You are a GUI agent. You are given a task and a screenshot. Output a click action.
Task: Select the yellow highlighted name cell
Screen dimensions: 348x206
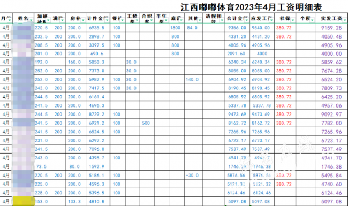(x=24, y=201)
